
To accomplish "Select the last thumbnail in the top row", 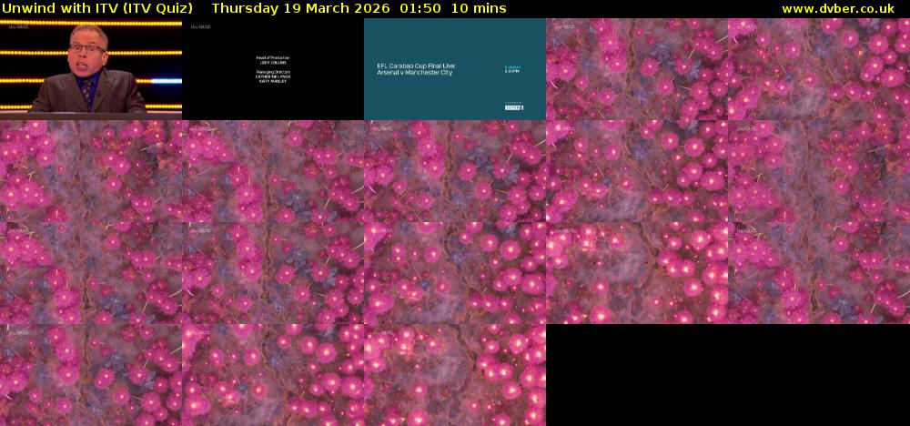I will coord(819,69).
